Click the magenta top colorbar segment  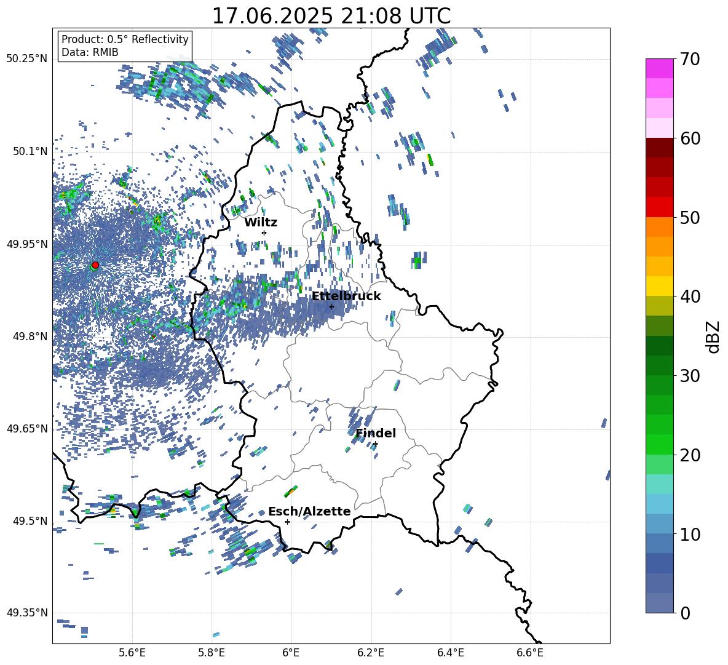pyautogui.click(x=659, y=69)
